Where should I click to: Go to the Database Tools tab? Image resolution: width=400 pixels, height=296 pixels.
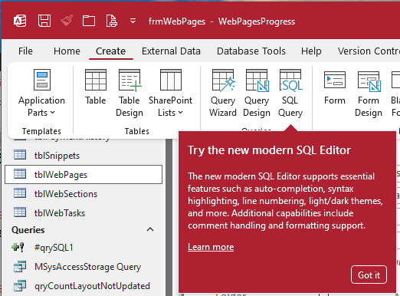click(251, 51)
